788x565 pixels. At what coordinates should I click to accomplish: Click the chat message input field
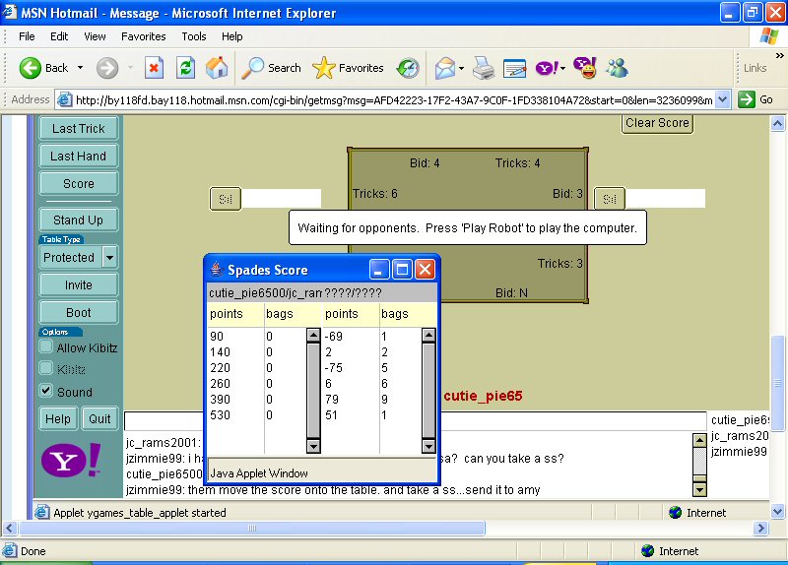(414, 421)
